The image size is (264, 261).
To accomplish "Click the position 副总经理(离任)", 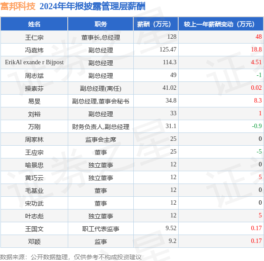I will [x=101, y=88].
